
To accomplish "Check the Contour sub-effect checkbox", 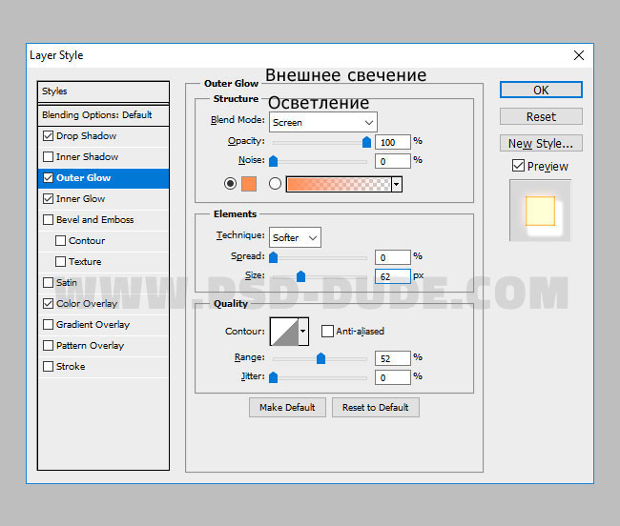I will tap(60, 240).
